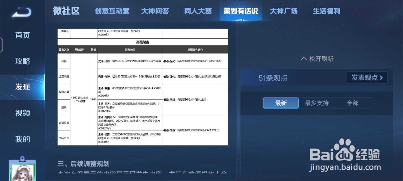This screenshot has height=181, width=403.
Task: Select the 最新 filter
Action: (281, 103)
